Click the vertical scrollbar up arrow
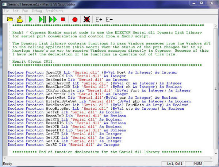Screen dimensions: 219x167 click(x=216, y=26)
